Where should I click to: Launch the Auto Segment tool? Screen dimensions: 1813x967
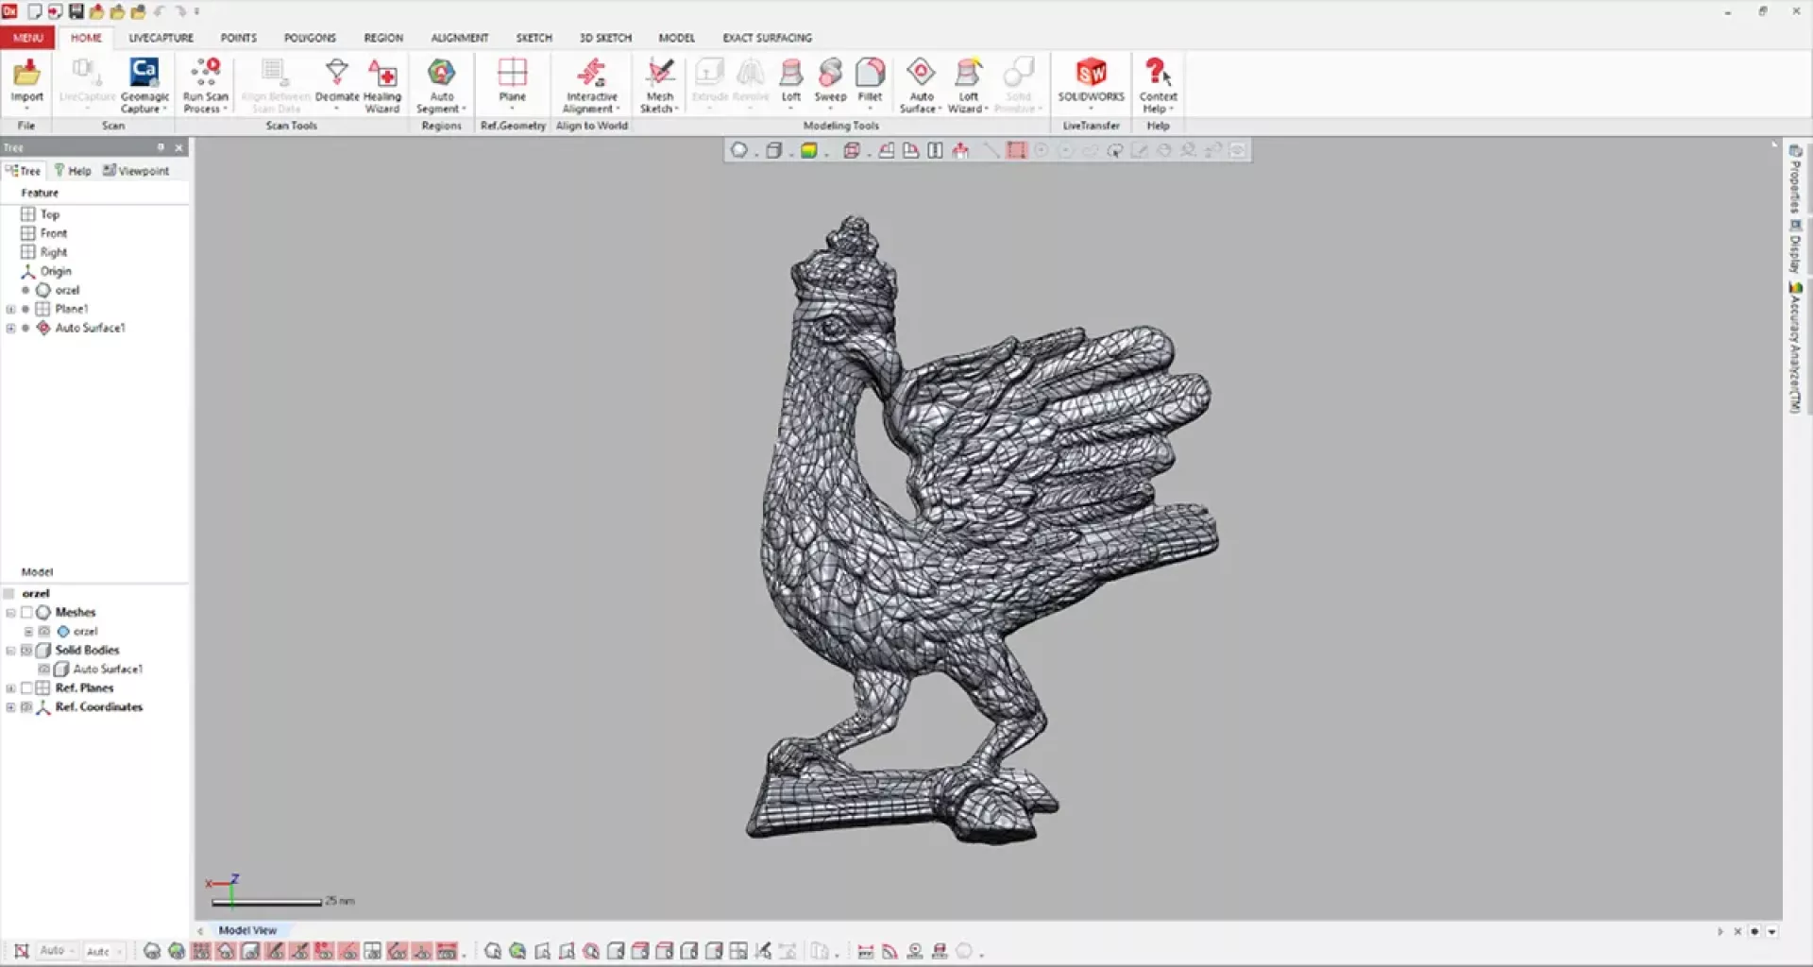441,83
